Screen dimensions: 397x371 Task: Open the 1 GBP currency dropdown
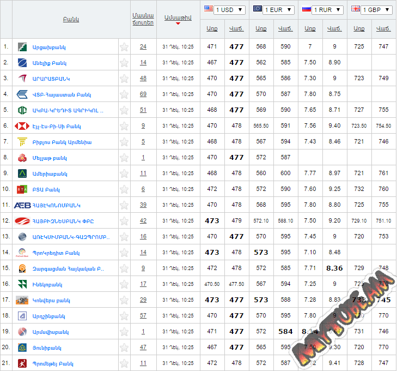pyautogui.click(x=376, y=10)
